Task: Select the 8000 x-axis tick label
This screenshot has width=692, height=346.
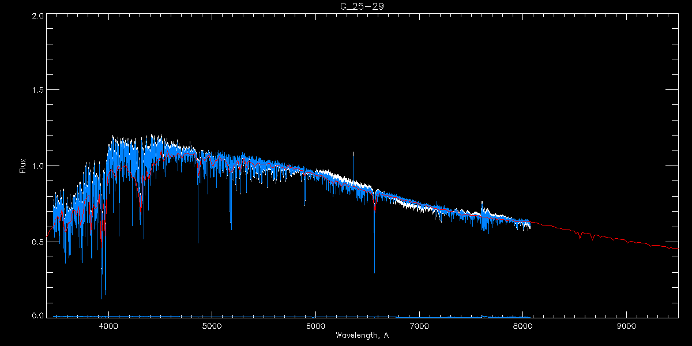Action: coord(522,326)
